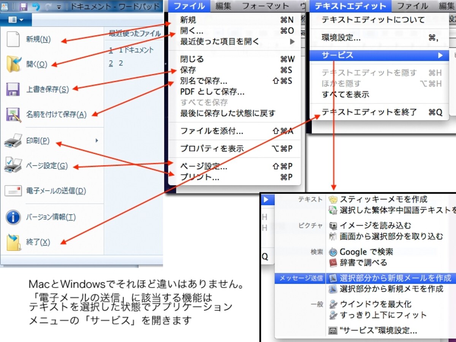Choose 別名で保存… in Mac File menu
The width and height of the screenshot is (456, 342).
coord(235,81)
